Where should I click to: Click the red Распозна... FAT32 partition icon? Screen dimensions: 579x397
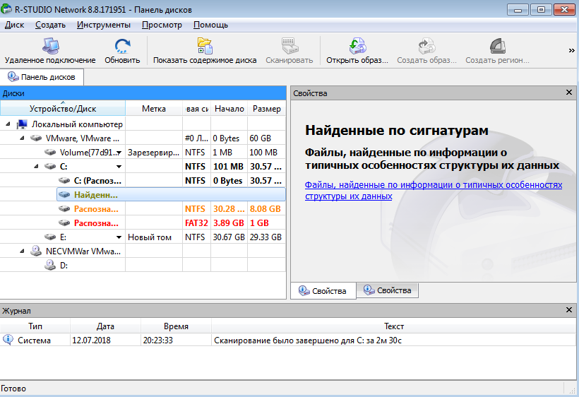[64, 223]
